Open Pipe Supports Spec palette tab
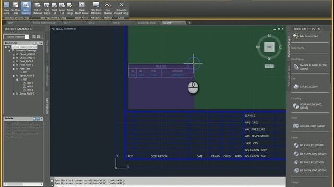Image resolution: width=334 pixels, height=187 pixels. coord(289,76)
